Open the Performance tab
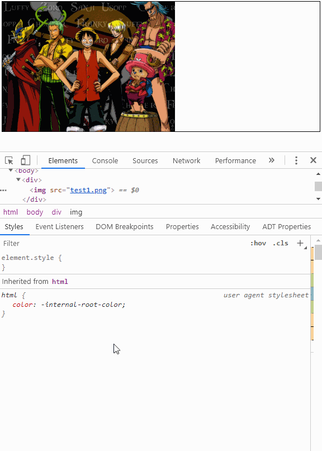Image resolution: width=322 pixels, height=451 pixels. pos(235,160)
